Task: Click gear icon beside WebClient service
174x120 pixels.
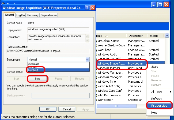Action: tap(97, 50)
